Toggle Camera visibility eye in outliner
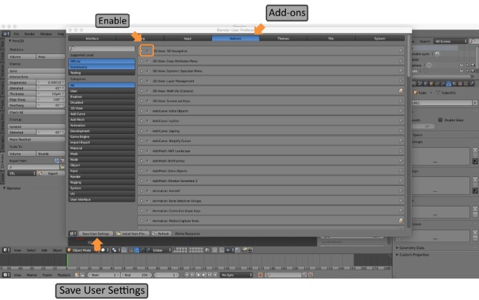The height and width of the screenshot is (300, 479). pyautogui.click(x=461, y=65)
